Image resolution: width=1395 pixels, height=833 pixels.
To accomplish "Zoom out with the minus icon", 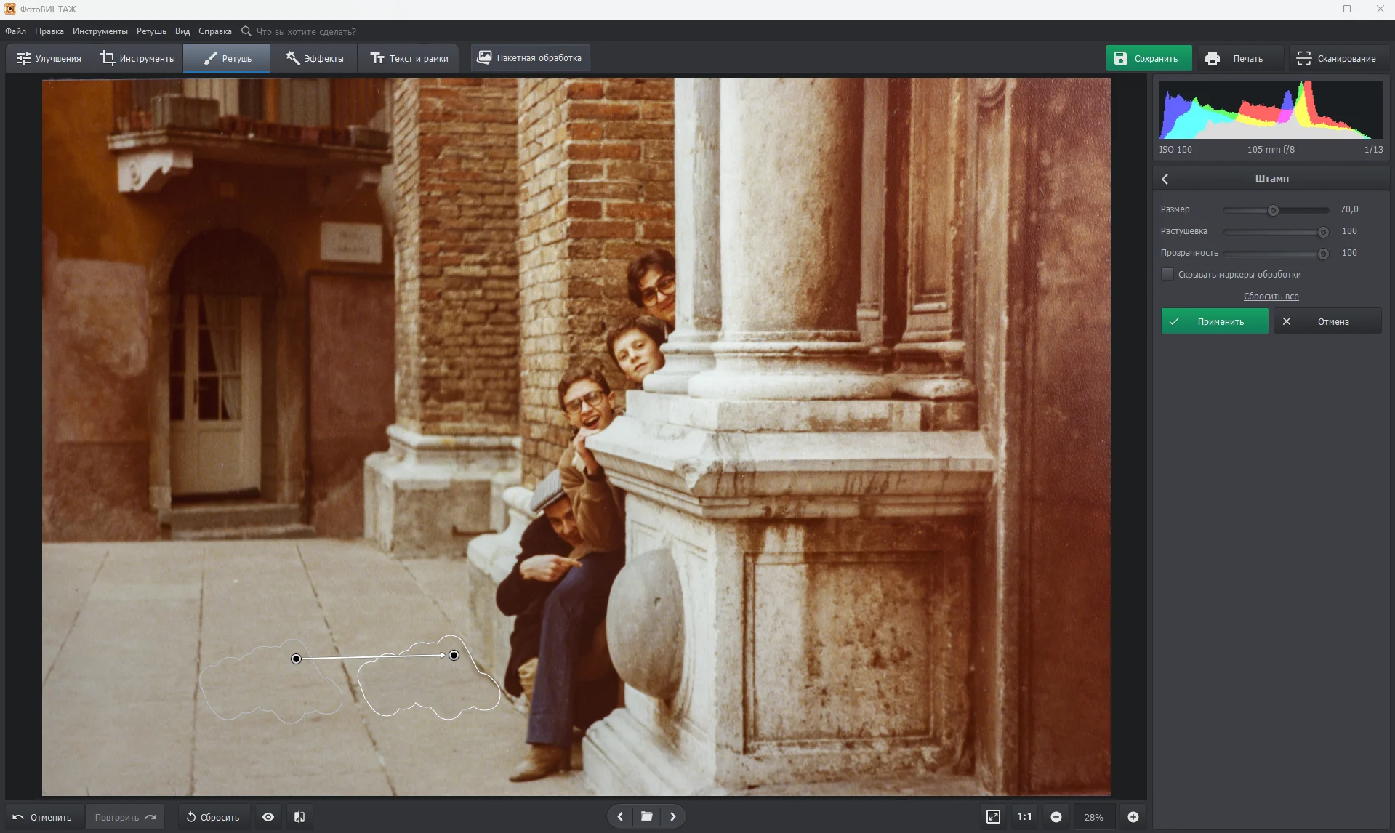I will (1056, 817).
